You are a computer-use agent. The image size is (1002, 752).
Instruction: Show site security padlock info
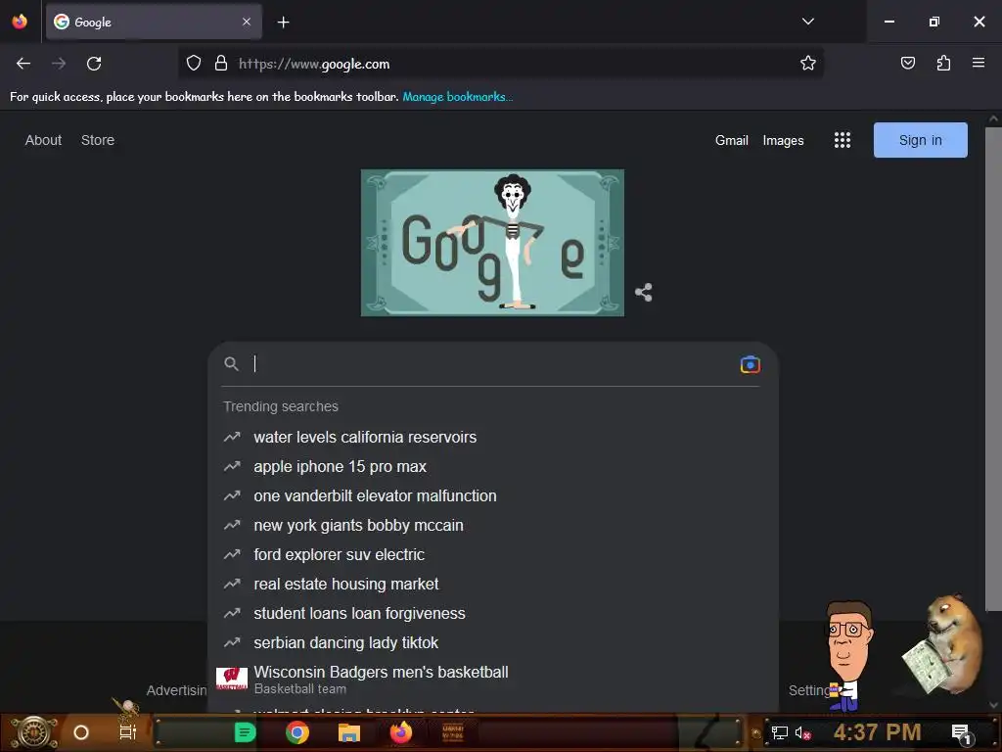click(221, 64)
